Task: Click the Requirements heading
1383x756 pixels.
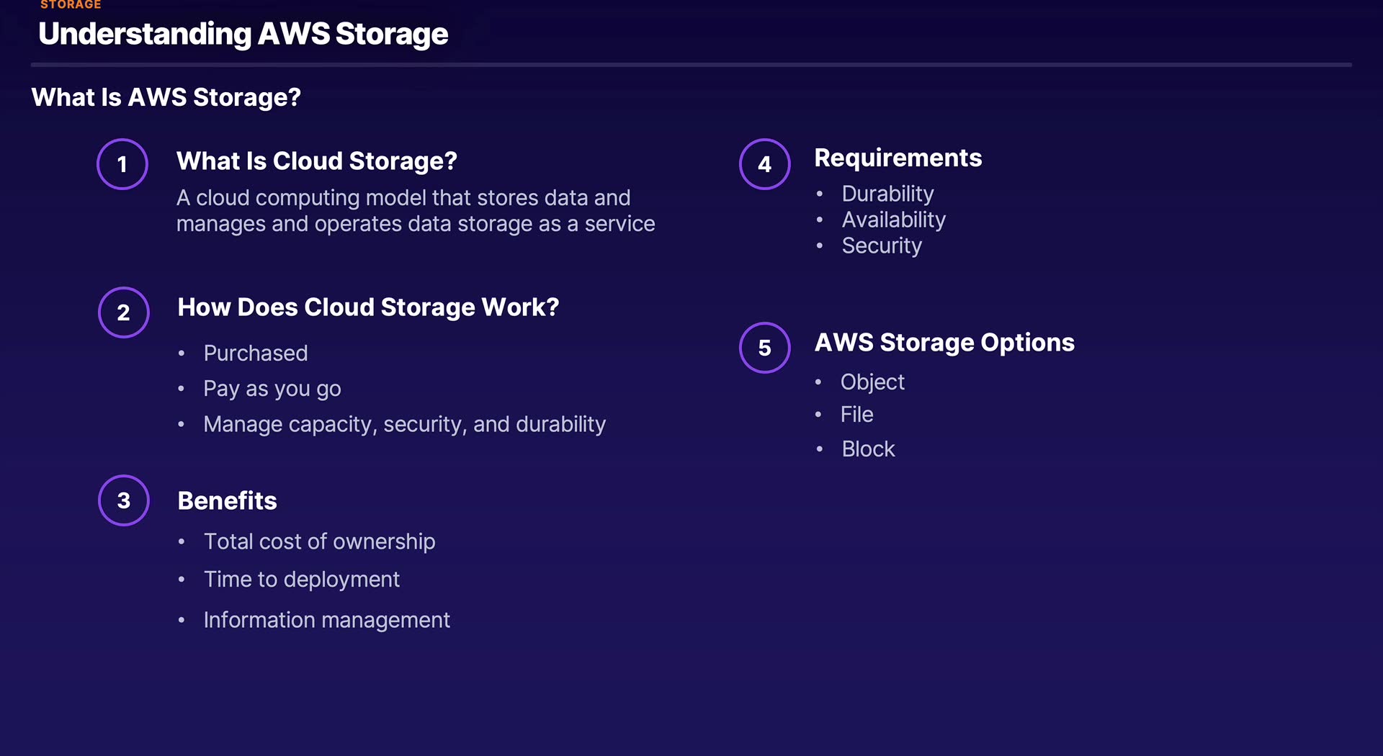Action: [898, 158]
